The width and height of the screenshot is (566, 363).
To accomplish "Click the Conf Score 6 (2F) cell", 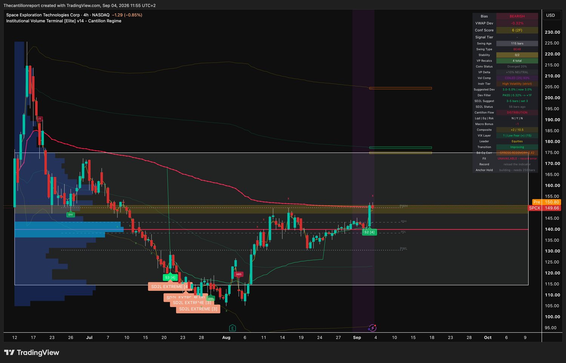I will [x=517, y=30].
